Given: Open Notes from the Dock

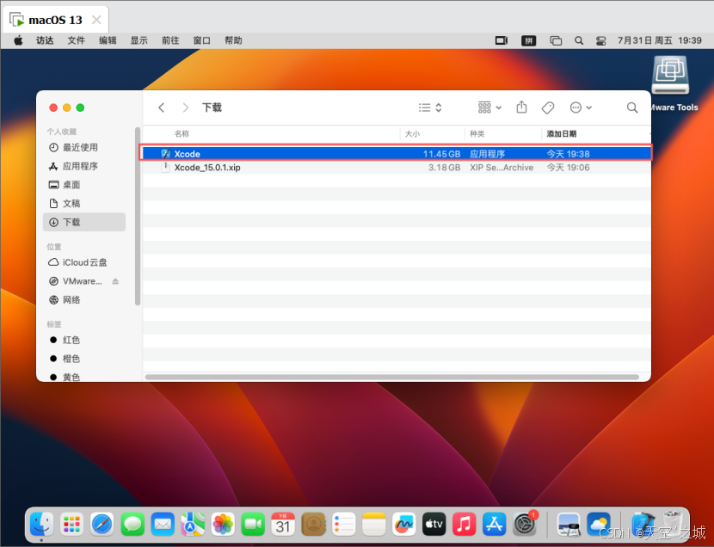Looking at the screenshot, I should click(373, 525).
